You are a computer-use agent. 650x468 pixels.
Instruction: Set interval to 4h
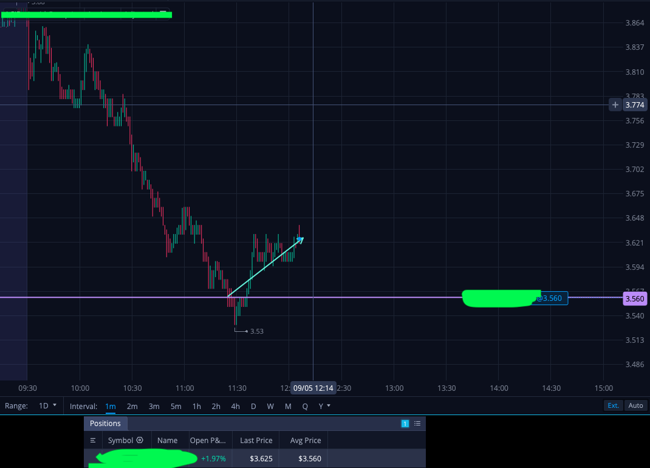[236, 407]
